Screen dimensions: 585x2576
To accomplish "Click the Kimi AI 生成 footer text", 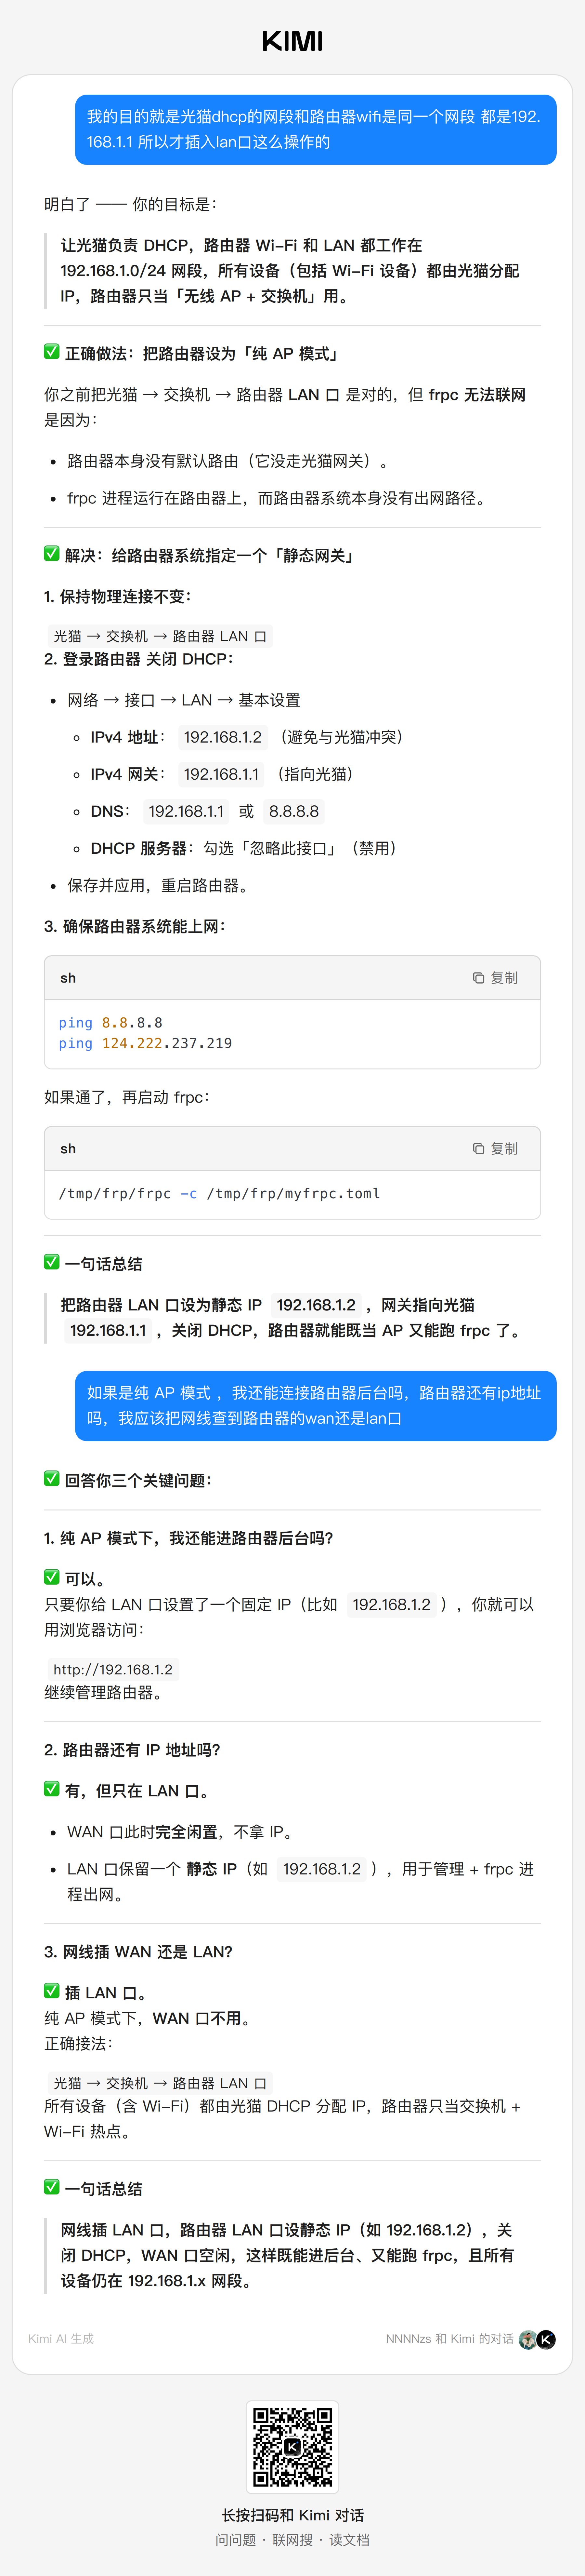I will (x=61, y=2339).
